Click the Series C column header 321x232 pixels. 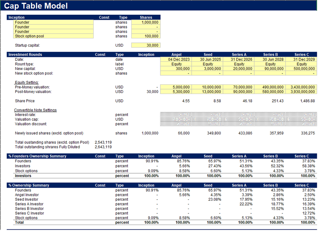tap(302, 54)
